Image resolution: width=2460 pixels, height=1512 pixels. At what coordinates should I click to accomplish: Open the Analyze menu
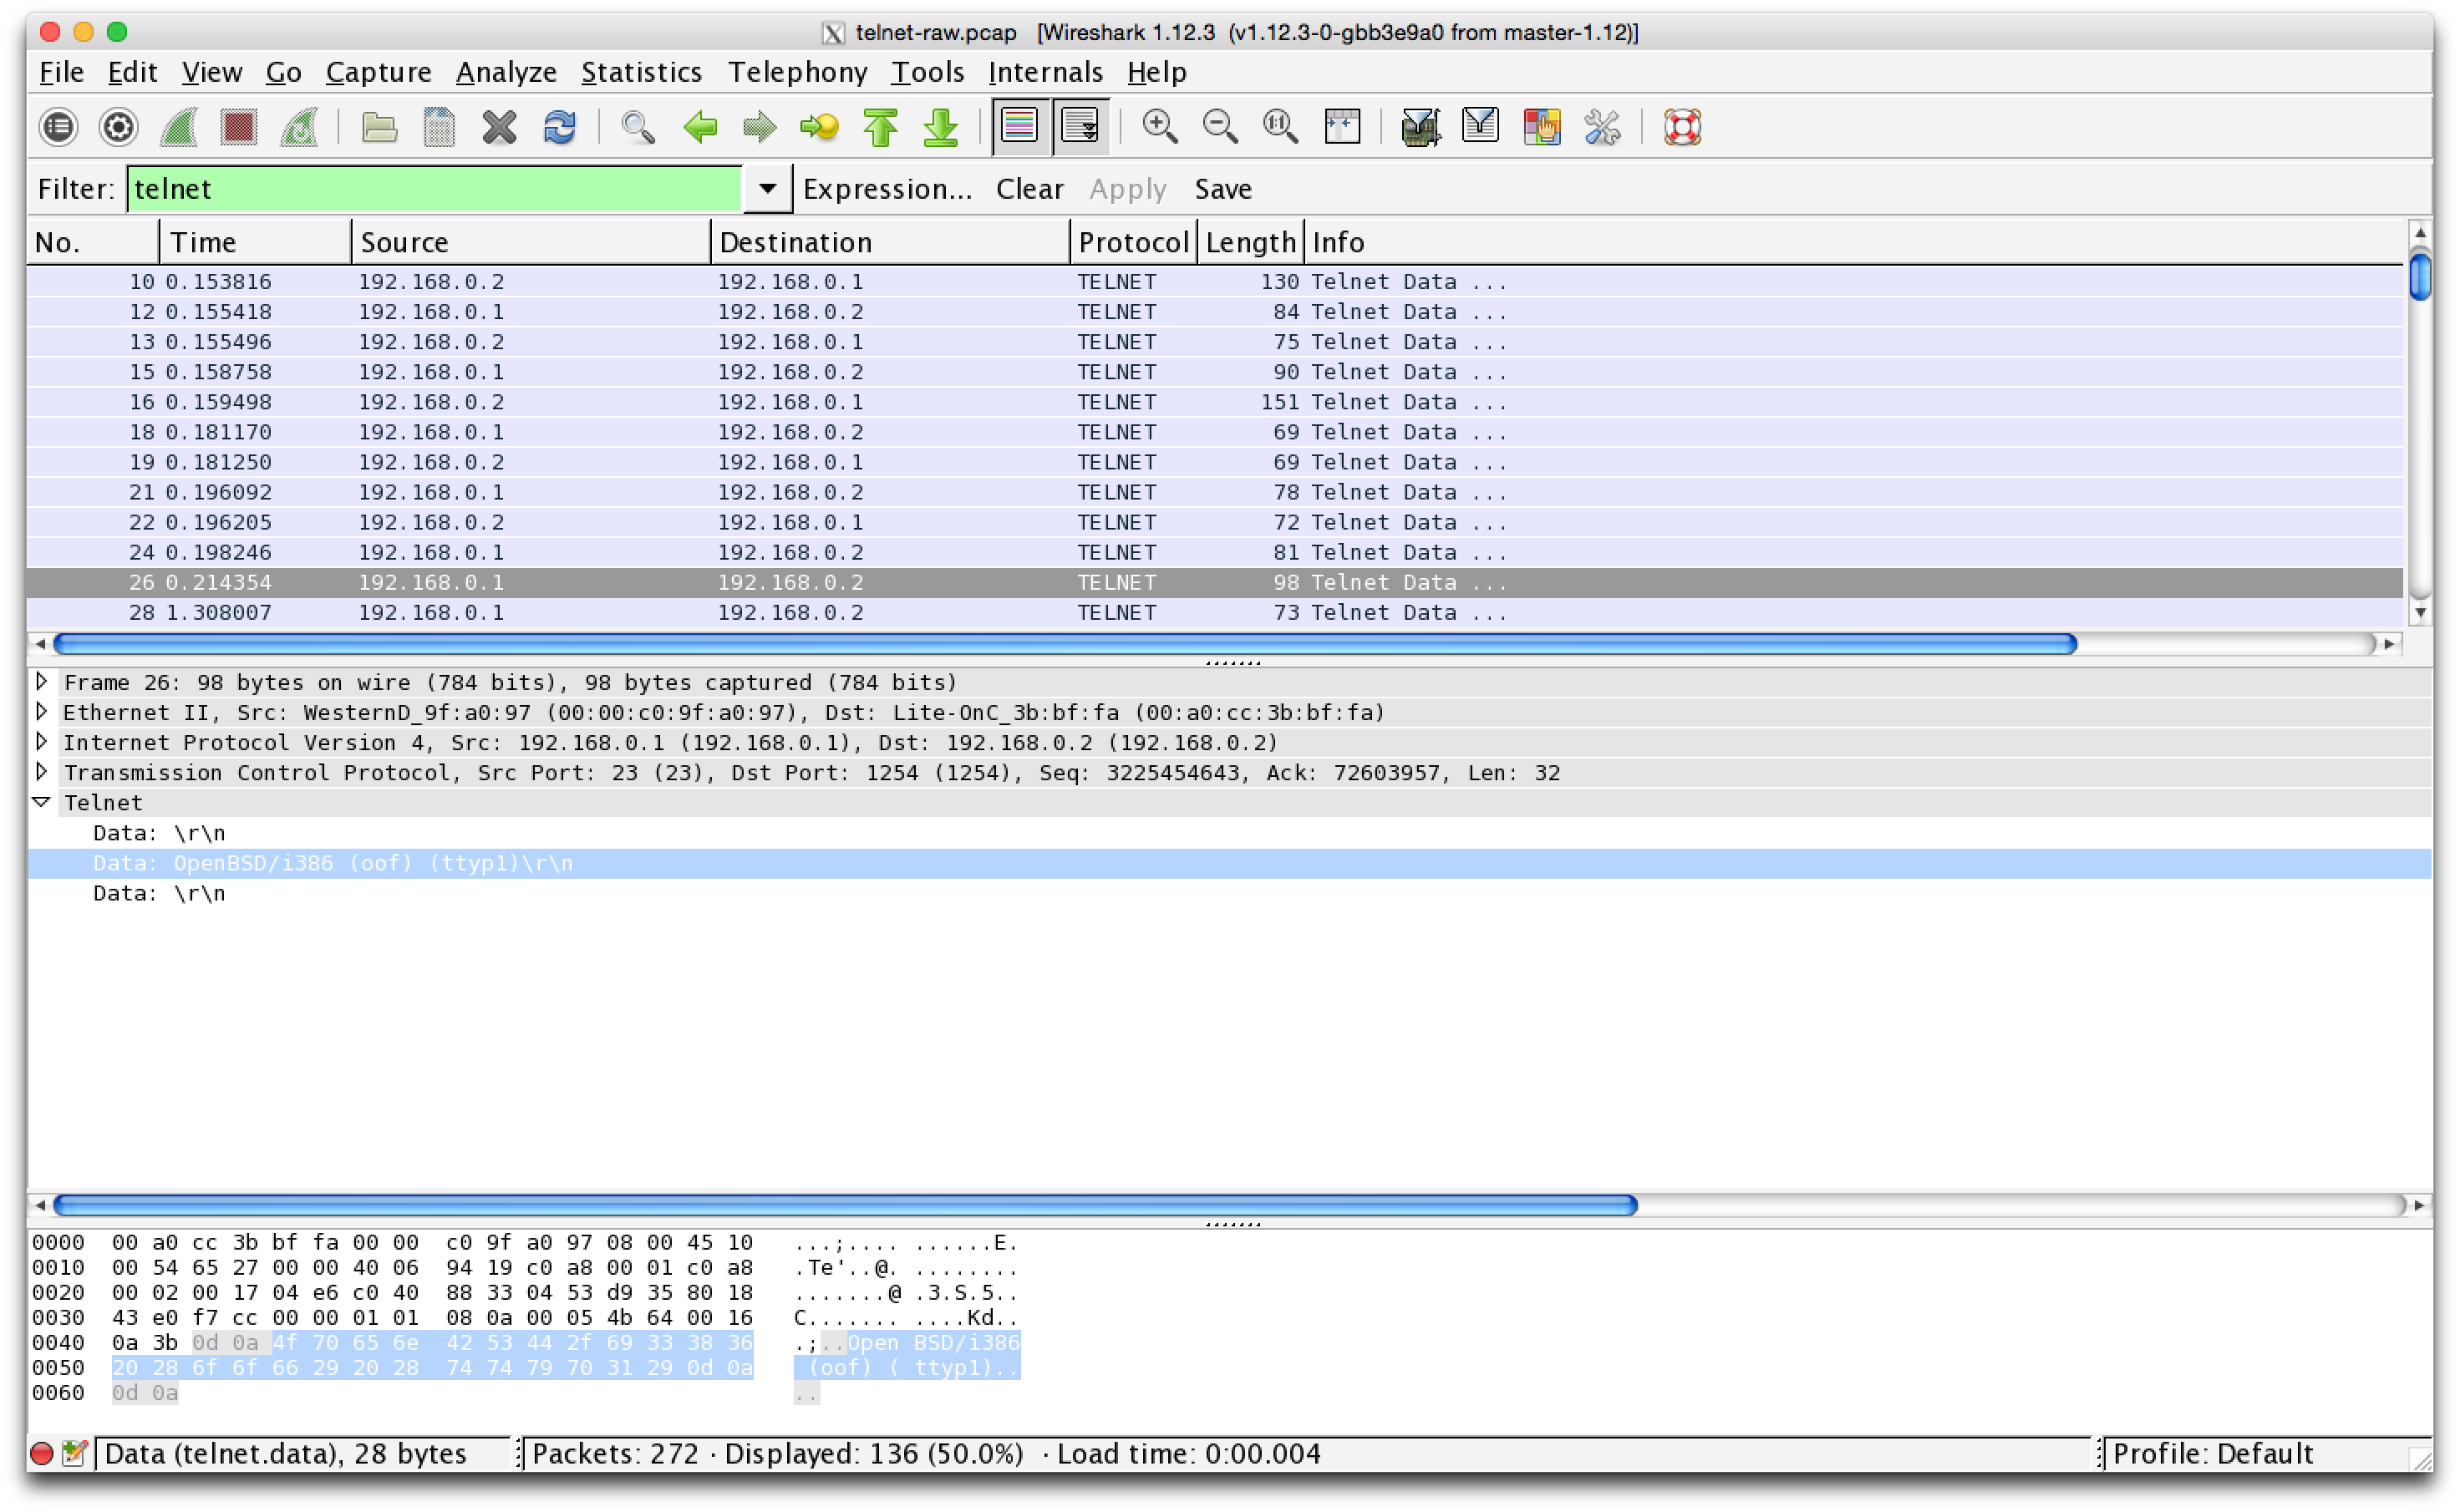coord(506,72)
